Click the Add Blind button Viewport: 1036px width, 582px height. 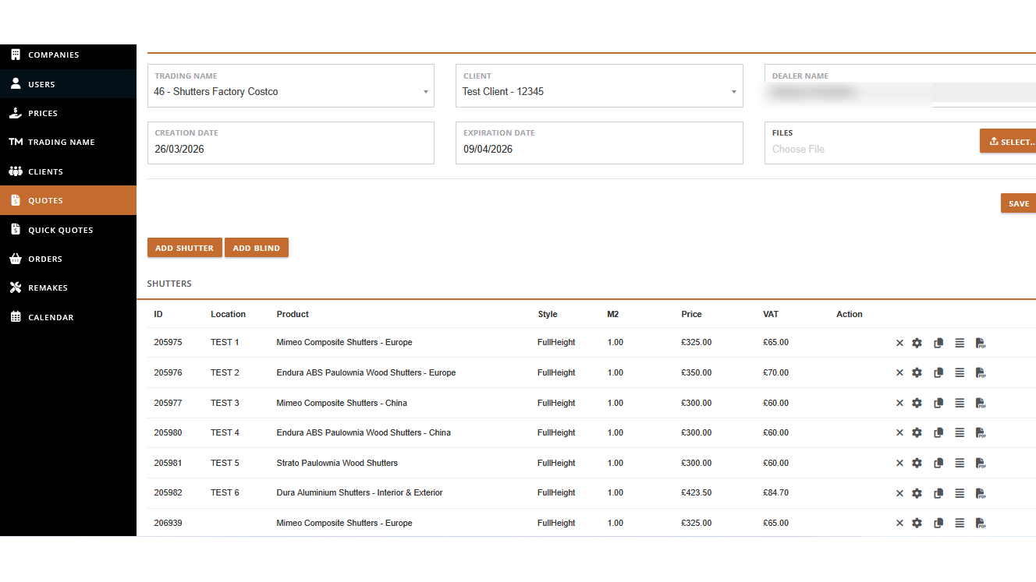click(x=257, y=248)
